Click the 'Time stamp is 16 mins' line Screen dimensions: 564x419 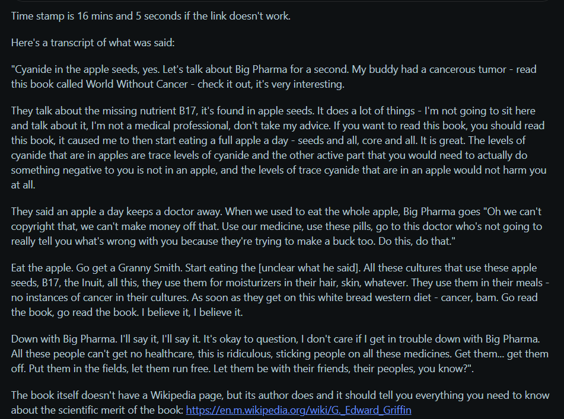coord(151,16)
